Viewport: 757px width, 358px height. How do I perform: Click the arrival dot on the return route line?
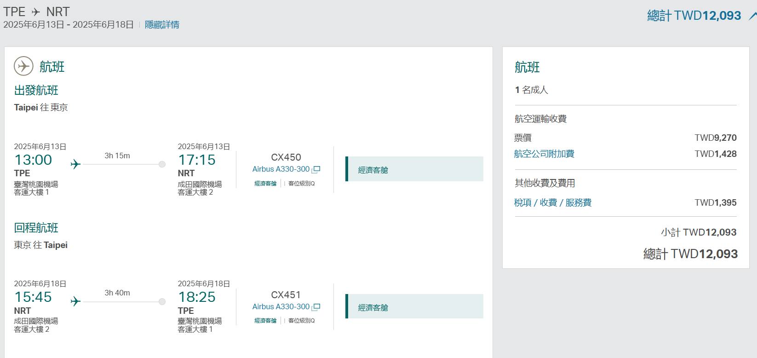click(x=162, y=302)
